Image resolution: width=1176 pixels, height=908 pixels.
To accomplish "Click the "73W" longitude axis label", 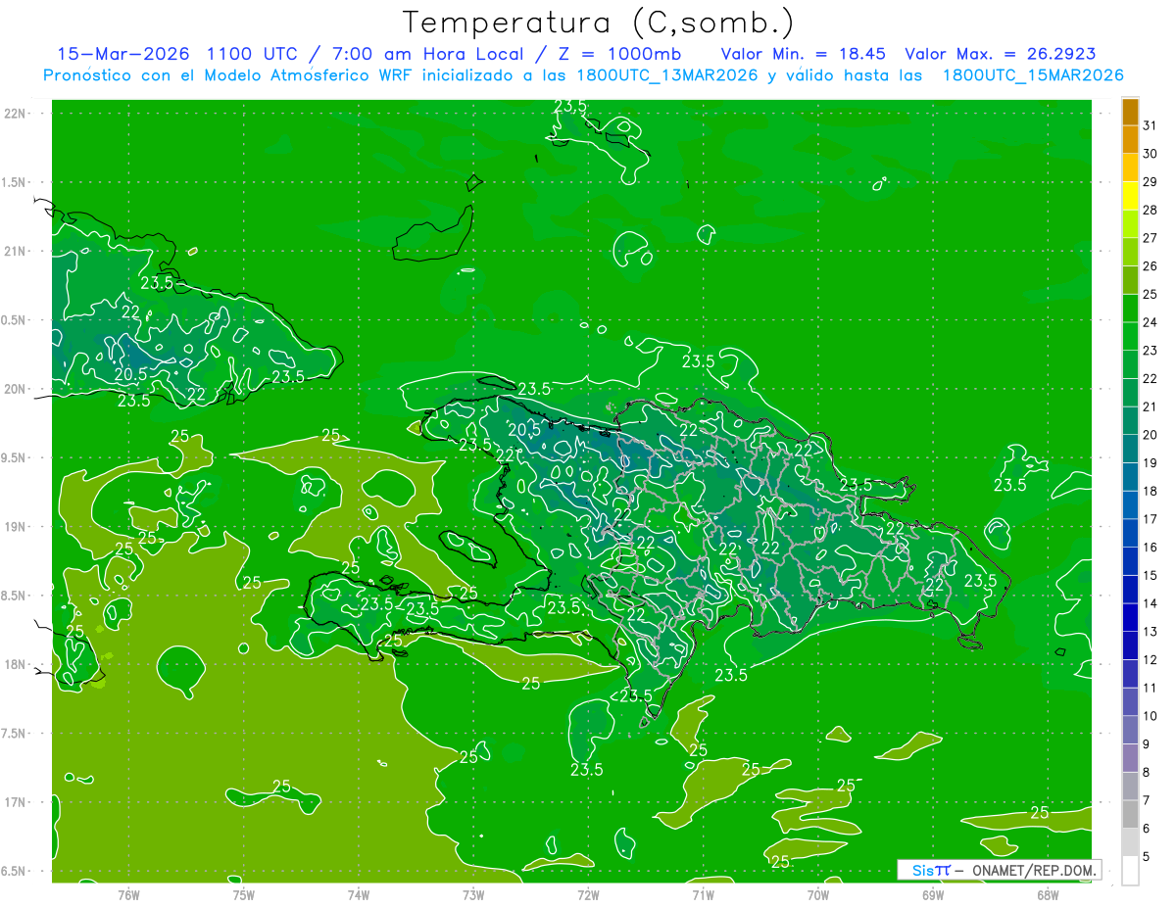I will [x=473, y=894].
